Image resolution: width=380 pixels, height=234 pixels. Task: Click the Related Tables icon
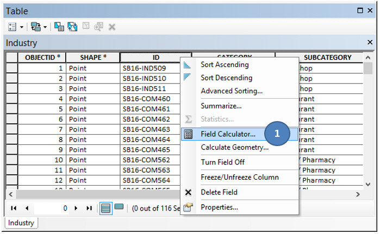point(35,27)
